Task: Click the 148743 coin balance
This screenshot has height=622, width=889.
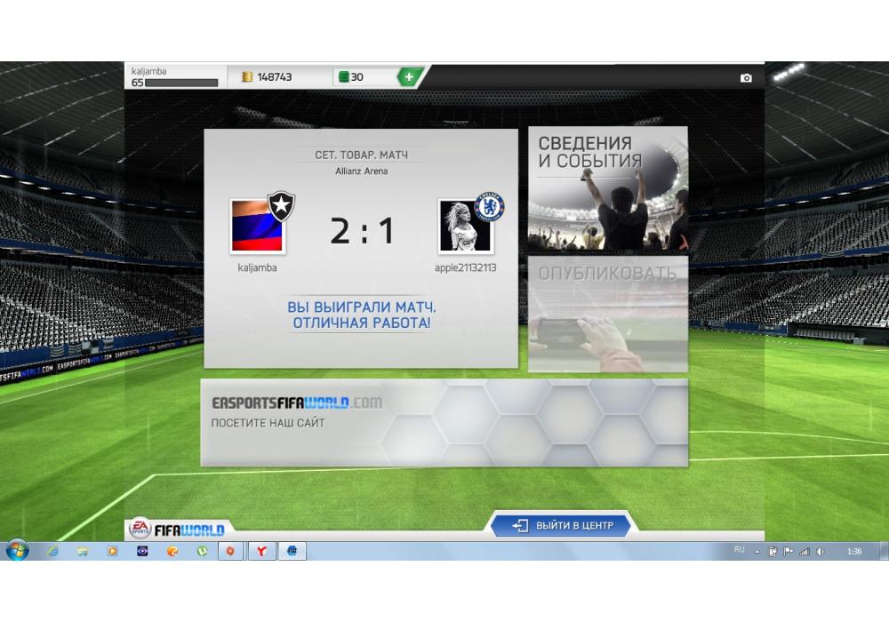Action: pyautogui.click(x=275, y=76)
